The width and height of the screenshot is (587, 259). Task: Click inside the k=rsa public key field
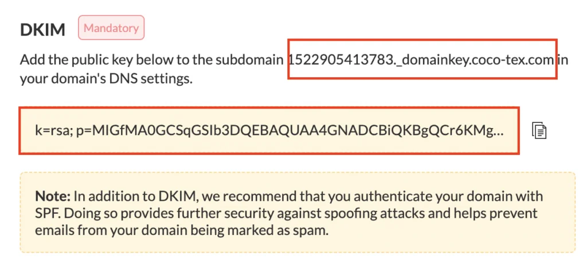click(269, 130)
